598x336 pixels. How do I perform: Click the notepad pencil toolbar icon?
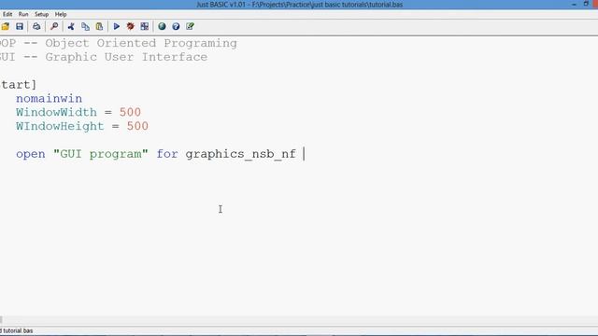pos(190,26)
